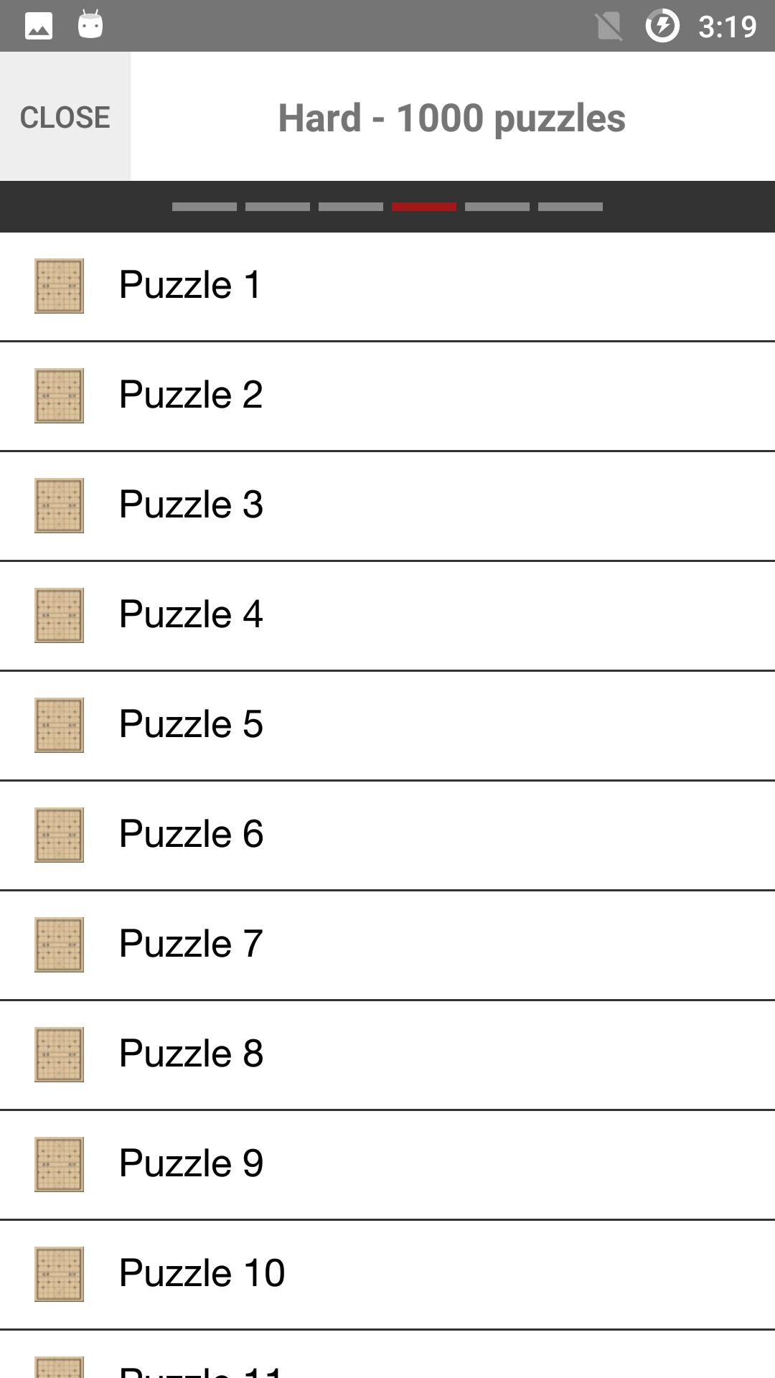Tap the battery charging icon
Viewport: 775px width, 1378px height.
point(662,27)
